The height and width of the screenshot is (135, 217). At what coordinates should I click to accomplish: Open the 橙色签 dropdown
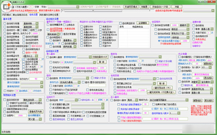click(180, 30)
